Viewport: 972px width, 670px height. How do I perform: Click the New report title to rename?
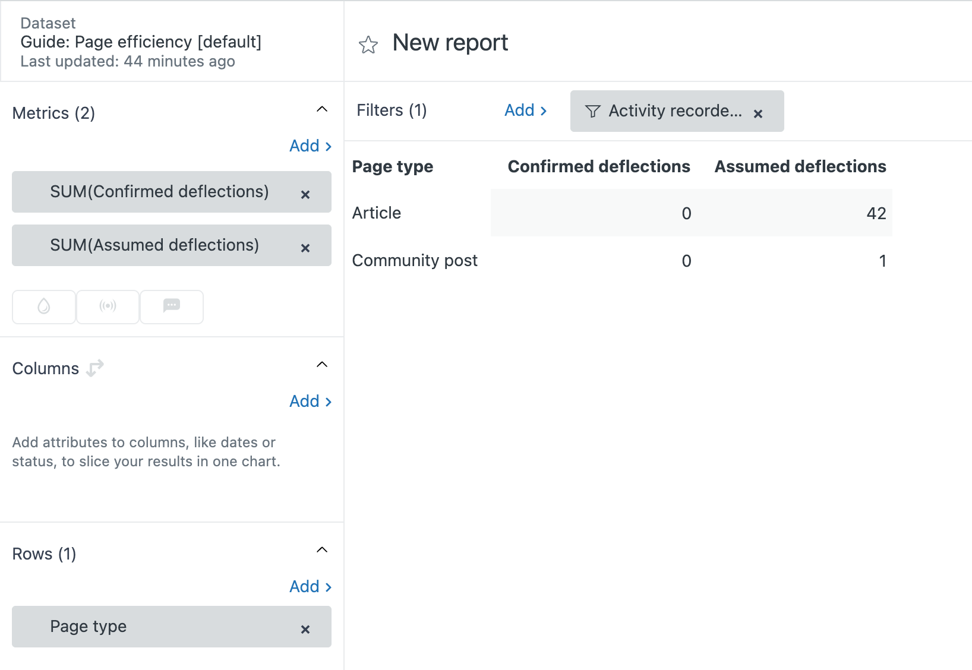coord(450,43)
